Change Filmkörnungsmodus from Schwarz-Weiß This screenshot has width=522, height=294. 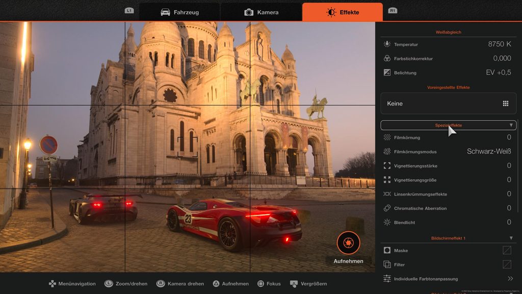coord(488,152)
